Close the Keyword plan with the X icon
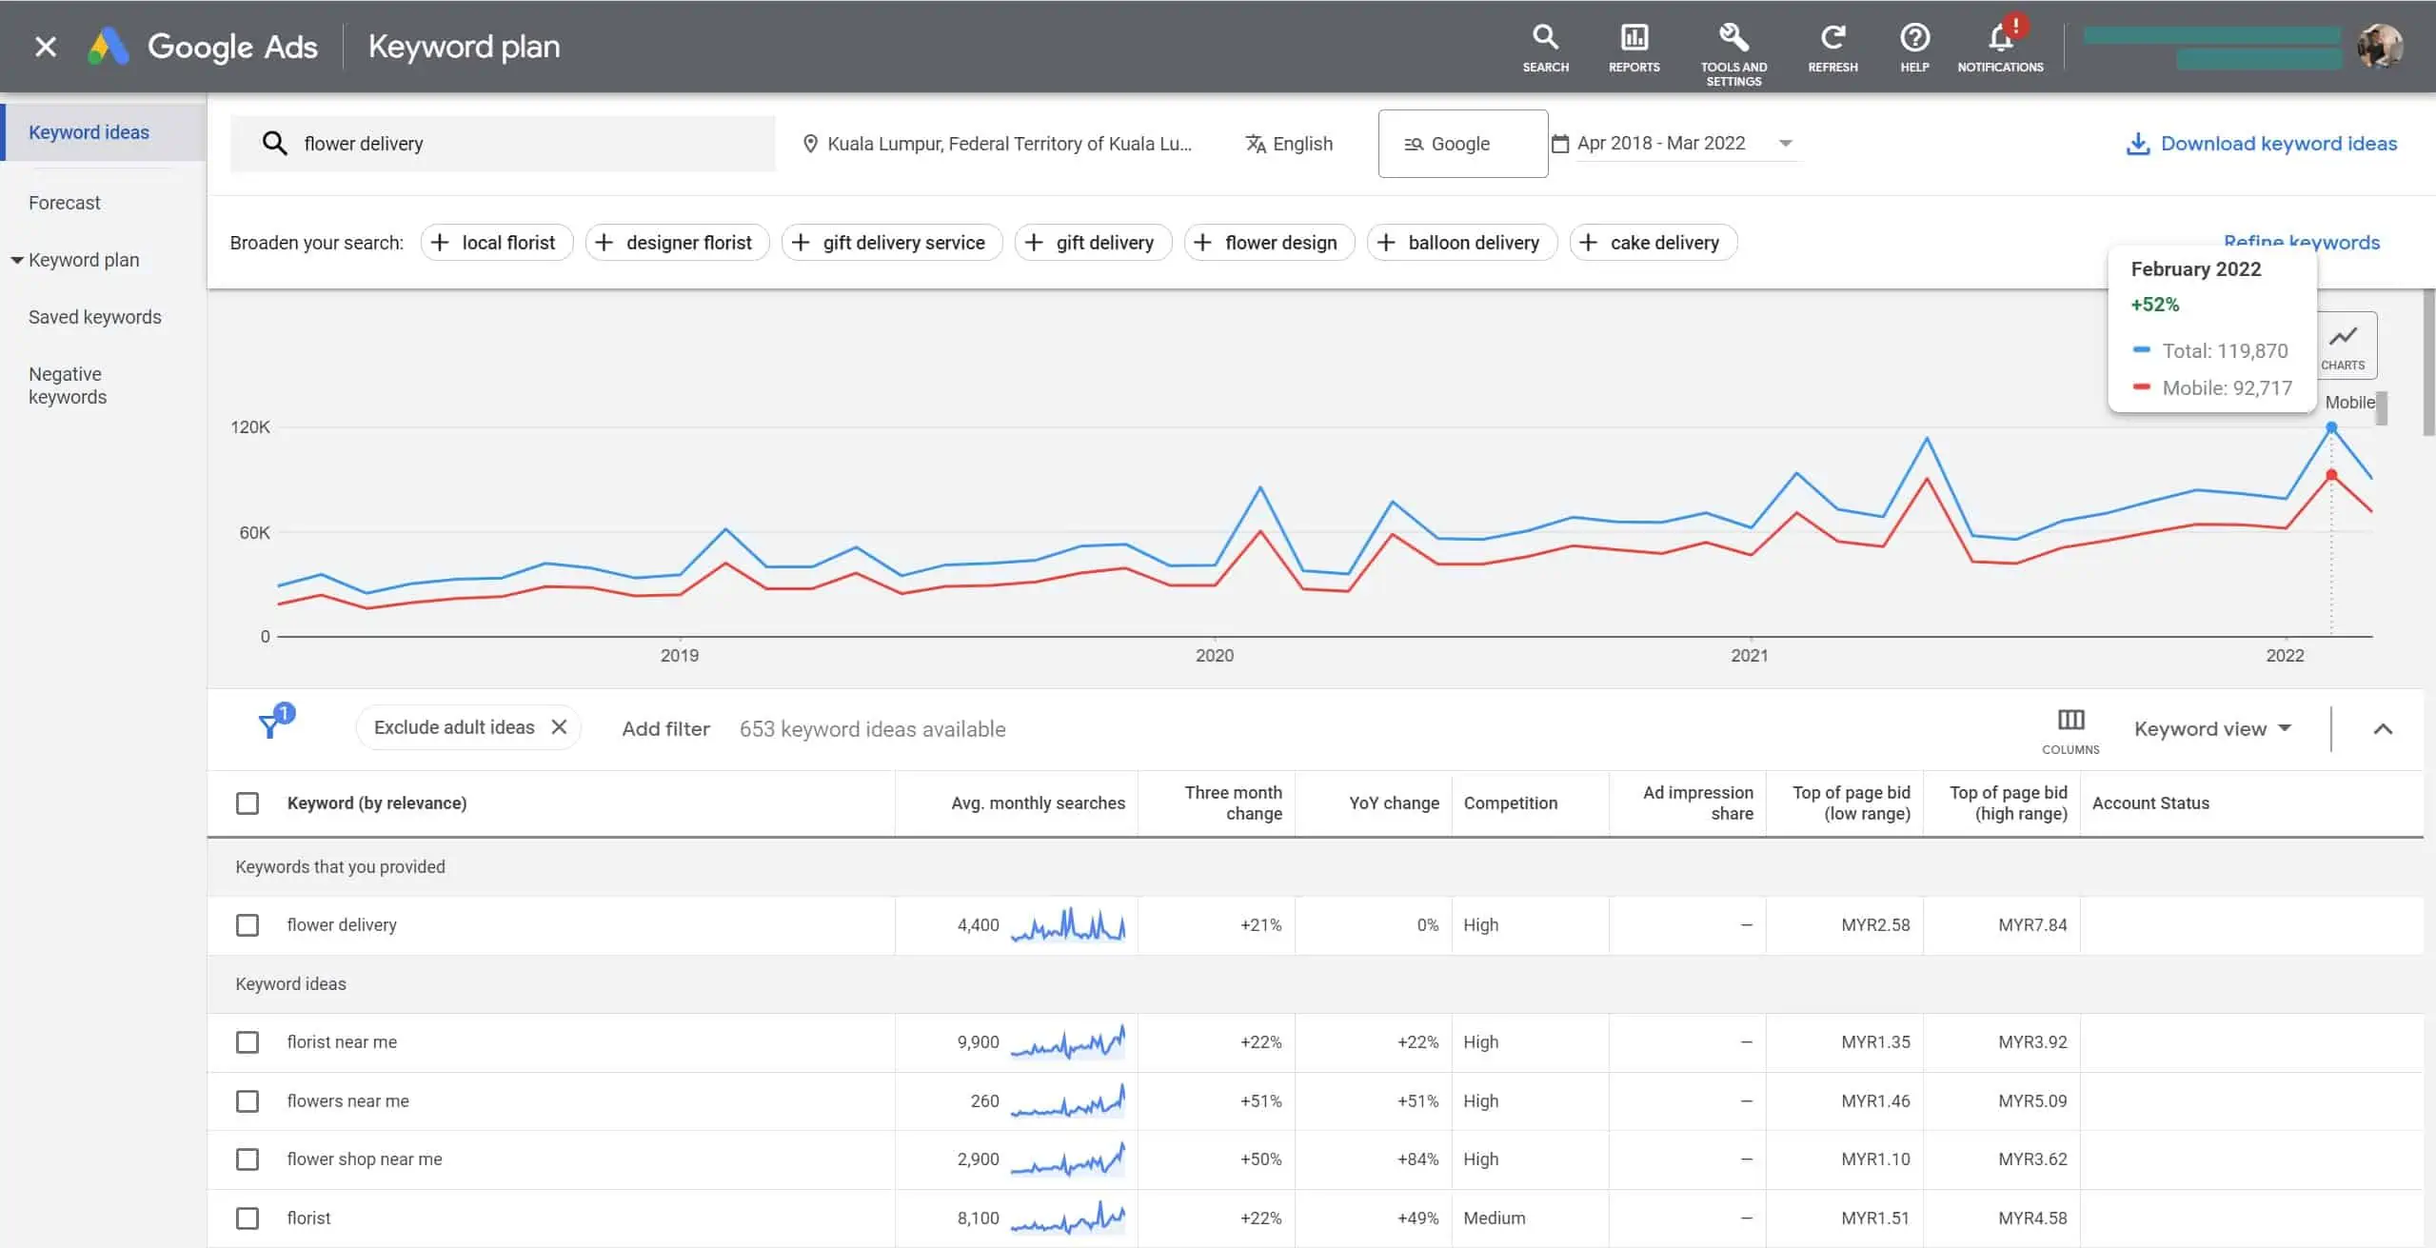The image size is (2436, 1248). (x=46, y=47)
